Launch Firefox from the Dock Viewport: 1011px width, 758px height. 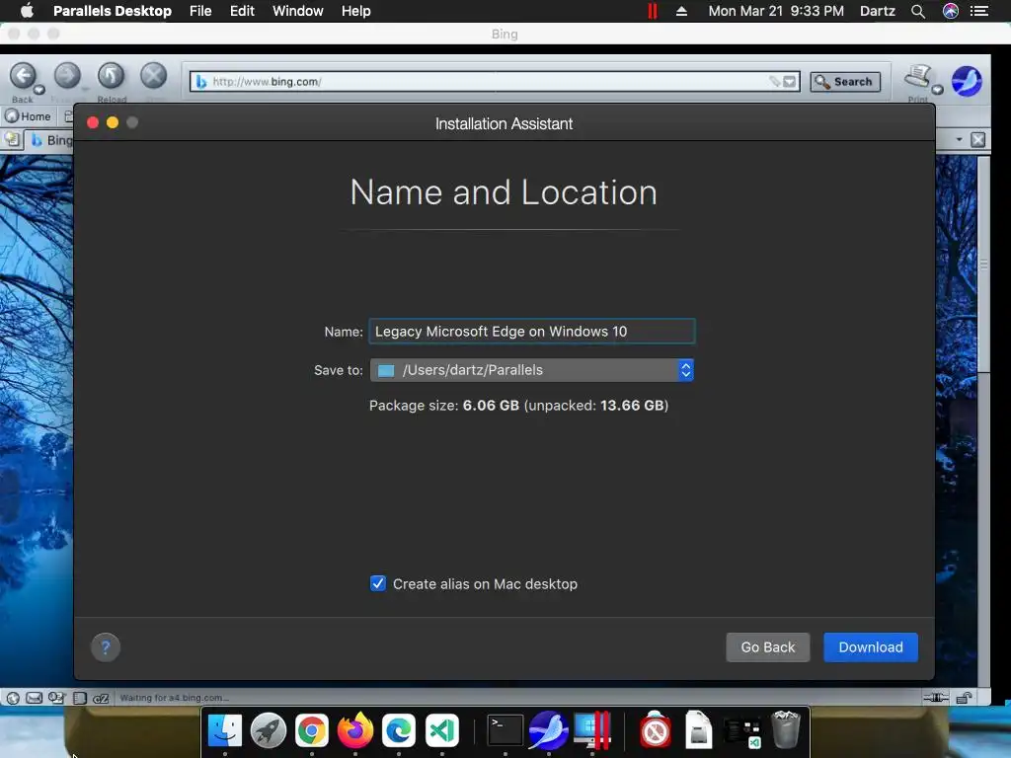(355, 730)
